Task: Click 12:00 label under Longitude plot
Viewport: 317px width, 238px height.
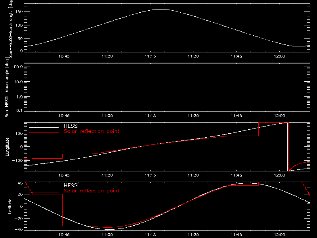Action: coord(279,175)
